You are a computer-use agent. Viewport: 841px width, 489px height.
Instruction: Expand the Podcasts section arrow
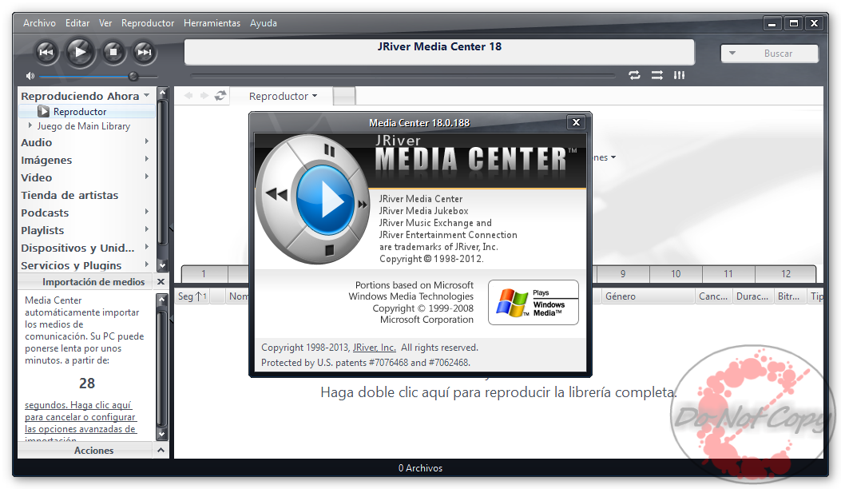pos(146,212)
